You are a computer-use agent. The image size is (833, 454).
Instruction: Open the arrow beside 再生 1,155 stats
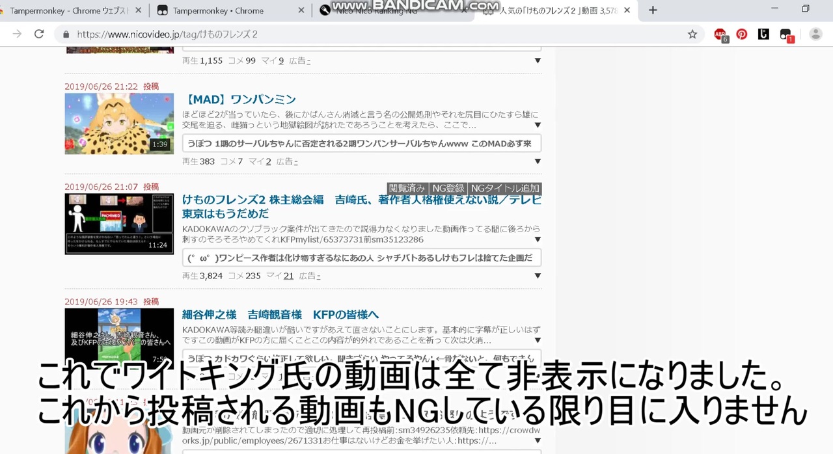pos(538,60)
